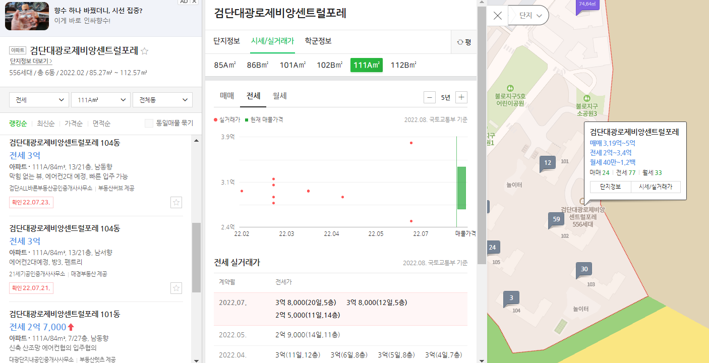Click the red price-increase arrow on 2억 7,000
Image resolution: width=709 pixels, height=363 pixels.
coord(71,327)
